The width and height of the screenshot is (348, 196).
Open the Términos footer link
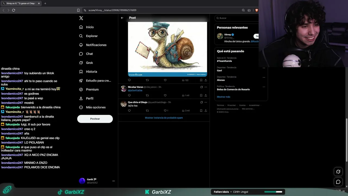click(221, 105)
